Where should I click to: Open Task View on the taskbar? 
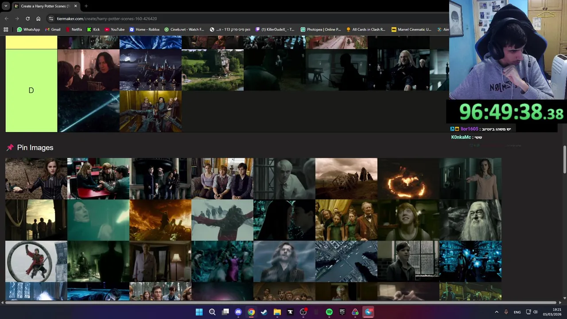coord(225,312)
